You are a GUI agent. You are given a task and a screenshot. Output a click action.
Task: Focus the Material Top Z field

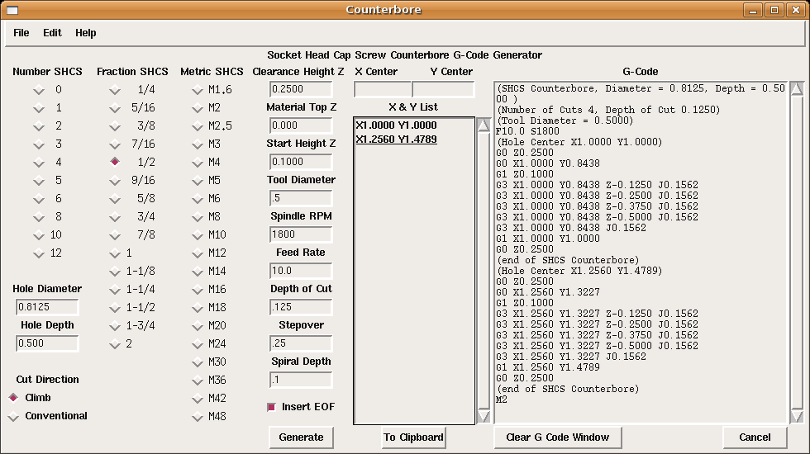coord(301,125)
